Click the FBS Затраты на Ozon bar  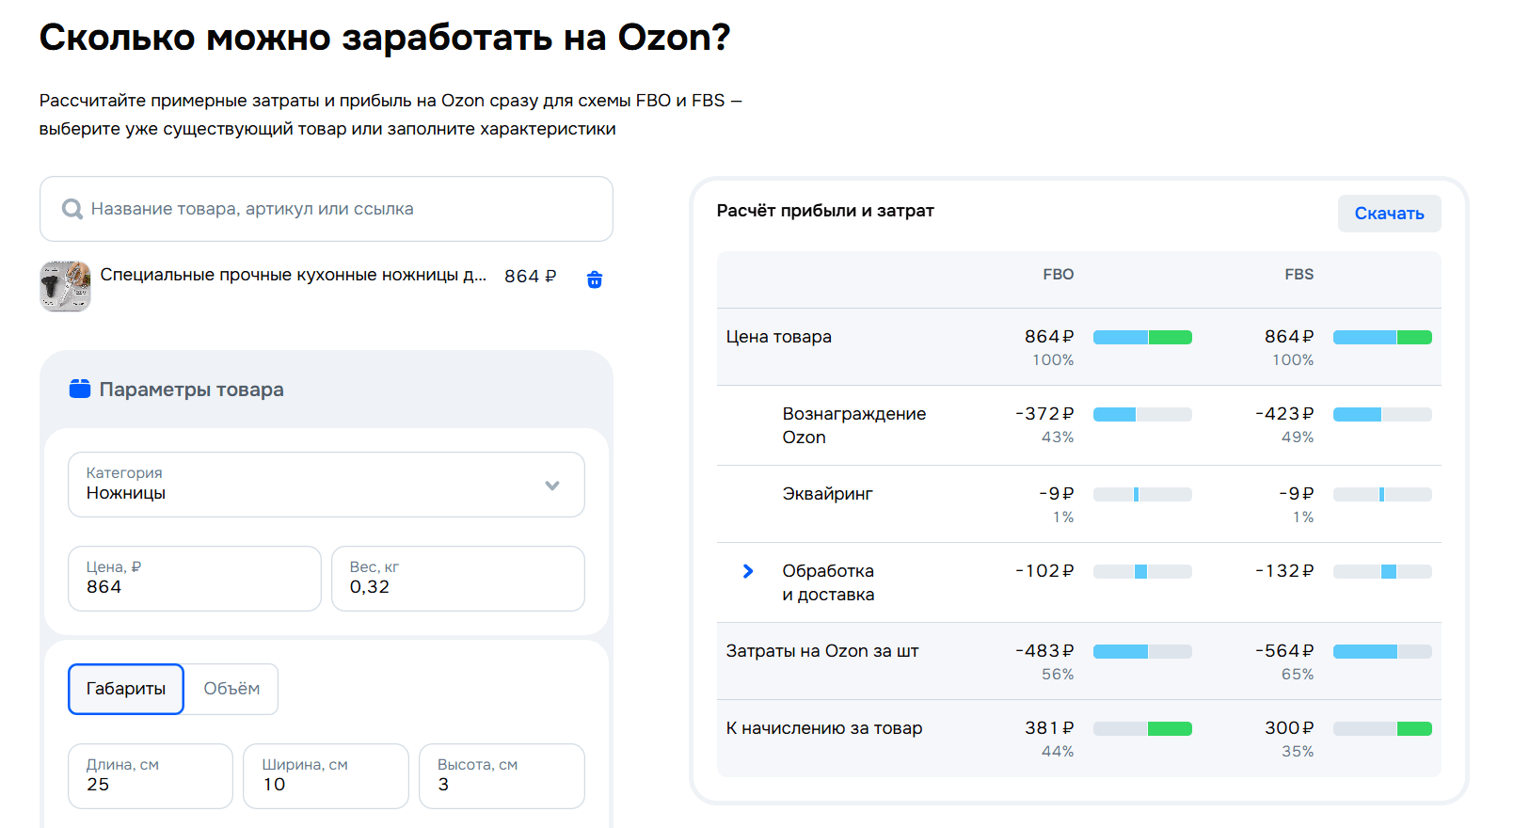[1382, 652]
